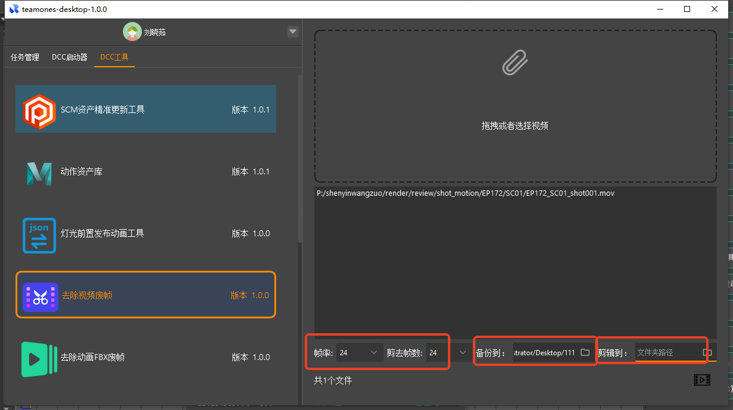Open the 帧率 frame rate dropdown

point(374,352)
